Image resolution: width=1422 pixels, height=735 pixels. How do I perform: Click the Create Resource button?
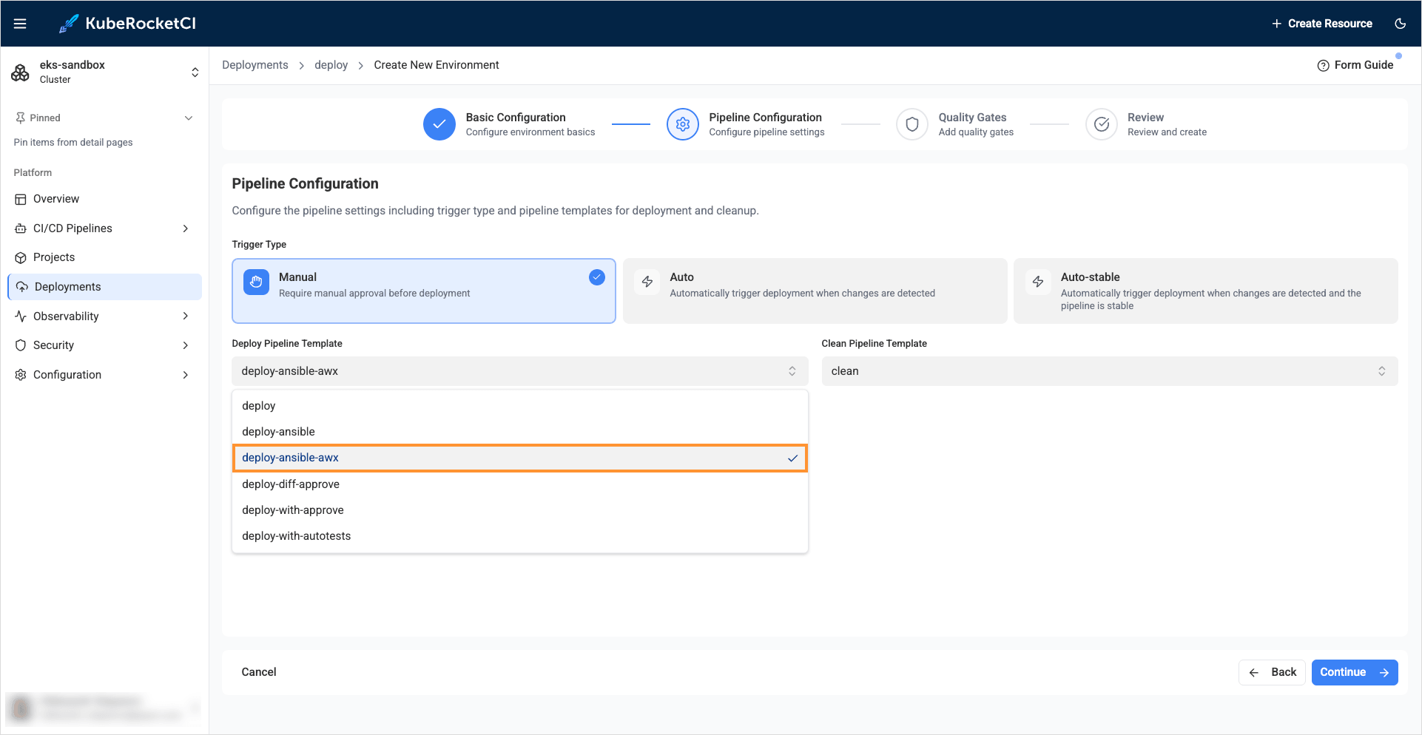[x=1321, y=24]
